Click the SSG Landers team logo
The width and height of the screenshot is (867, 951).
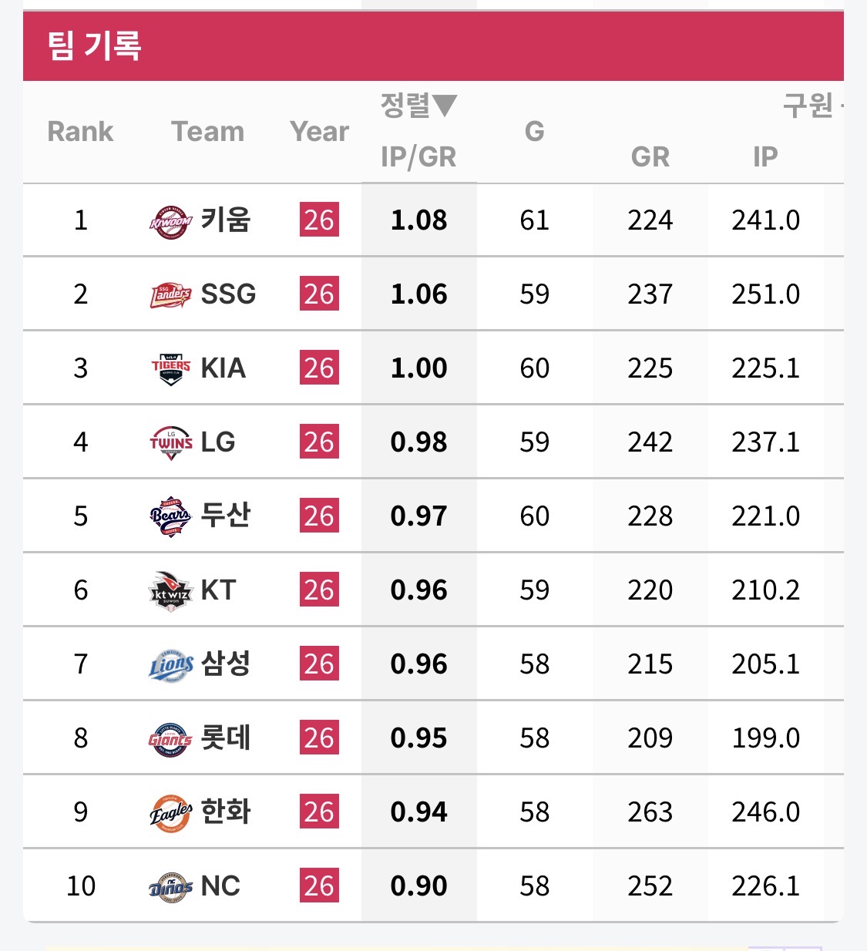click(x=170, y=295)
